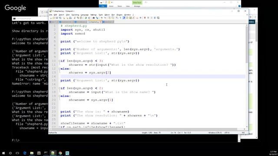The height and width of the screenshot is (156, 278).
Task: Click the editor scrollbar's down arrow
Action: click(247, 126)
